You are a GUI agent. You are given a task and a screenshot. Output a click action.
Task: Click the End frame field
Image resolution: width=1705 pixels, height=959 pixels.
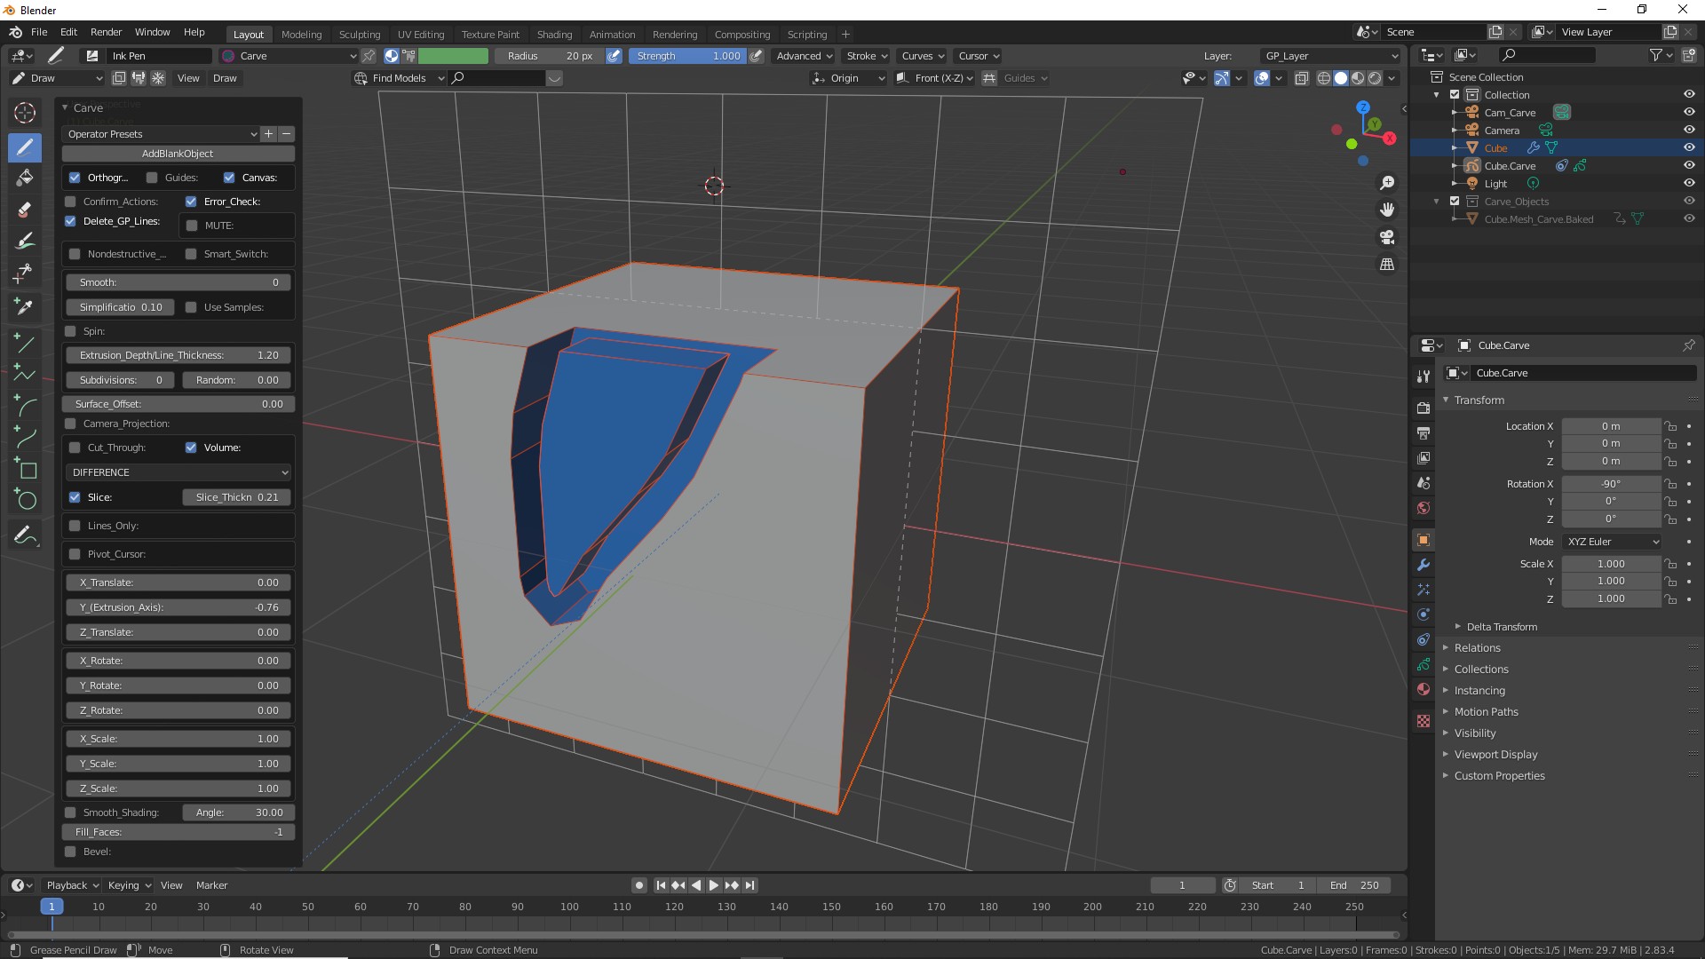(1354, 885)
